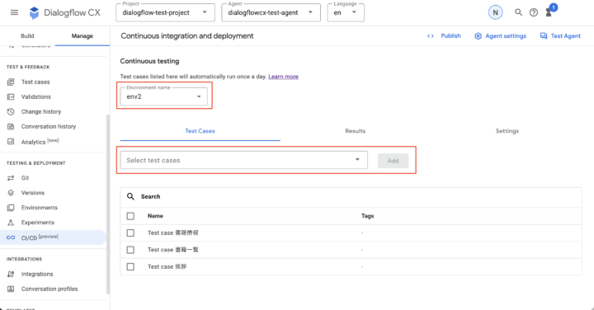Click the user avatar N
Screen dimensions: 594x310
(x=495, y=12)
